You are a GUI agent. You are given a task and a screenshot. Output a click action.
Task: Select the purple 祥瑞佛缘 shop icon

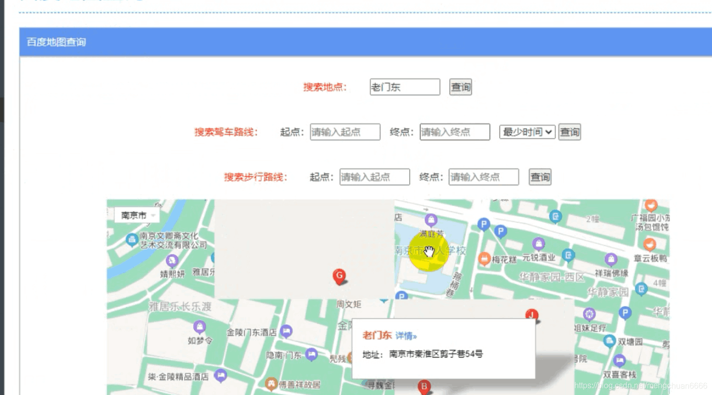610,259
